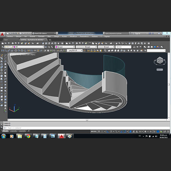Expand the dimension style dropdown
The image size is (171, 171).
(75, 51)
